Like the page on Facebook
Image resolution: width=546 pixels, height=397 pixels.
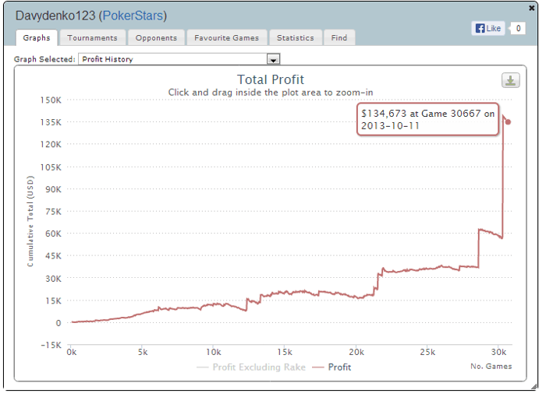pyautogui.click(x=488, y=29)
